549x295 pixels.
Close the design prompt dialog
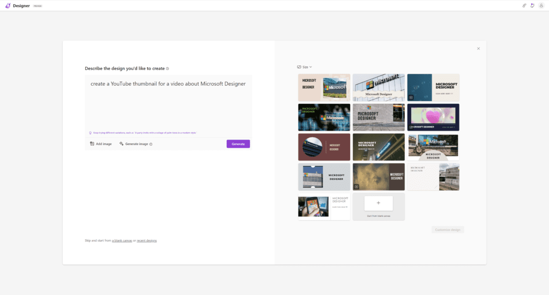(x=478, y=49)
